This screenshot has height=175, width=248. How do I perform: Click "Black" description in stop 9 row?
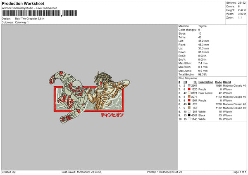[202, 116]
